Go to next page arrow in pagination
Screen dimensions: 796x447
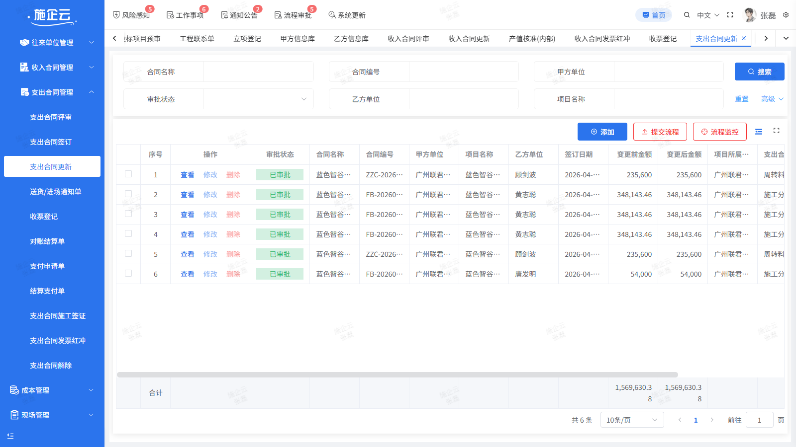tap(712, 420)
